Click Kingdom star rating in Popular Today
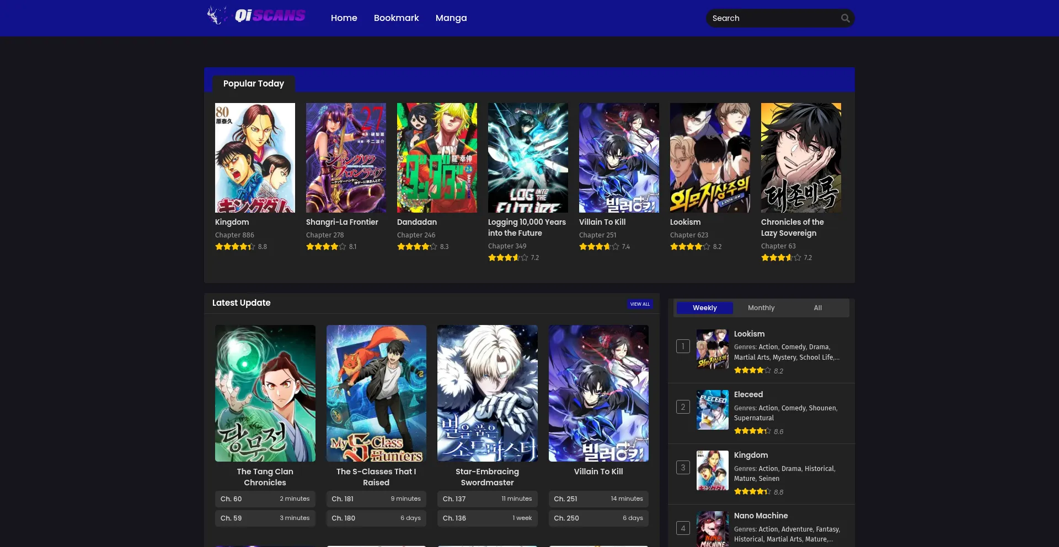1059x547 pixels. (235, 247)
